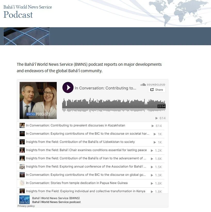Click the play count for the Uzbekistan episode
211x212 pixels.
(x=158, y=142)
